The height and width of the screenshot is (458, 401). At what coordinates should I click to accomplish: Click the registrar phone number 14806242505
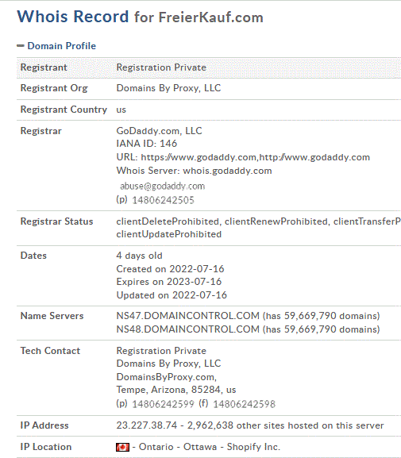pyautogui.click(x=163, y=200)
